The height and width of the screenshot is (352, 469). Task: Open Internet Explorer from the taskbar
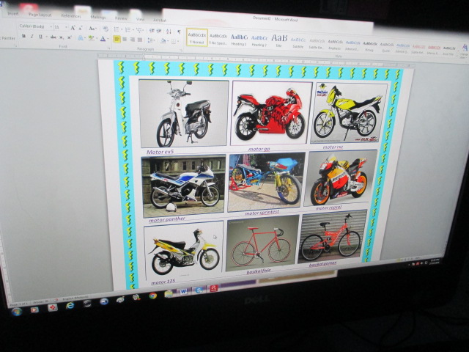[70, 305]
